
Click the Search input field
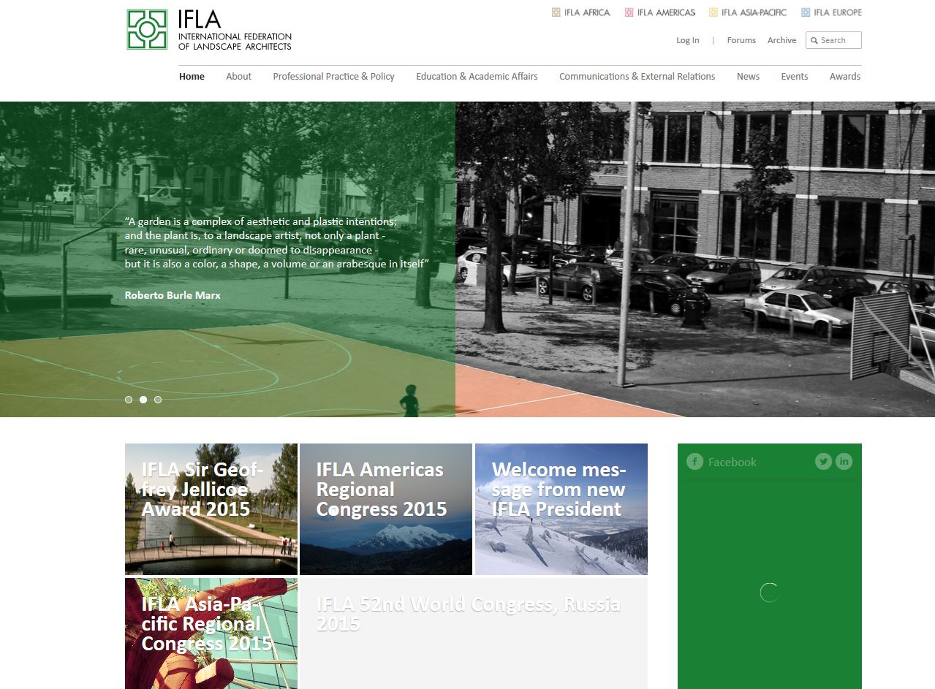(833, 40)
